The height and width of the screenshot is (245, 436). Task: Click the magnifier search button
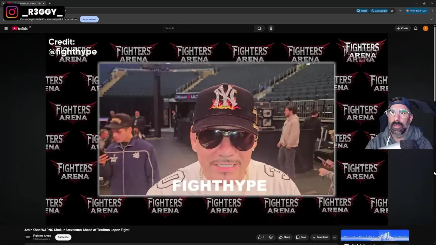coord(259,28)
